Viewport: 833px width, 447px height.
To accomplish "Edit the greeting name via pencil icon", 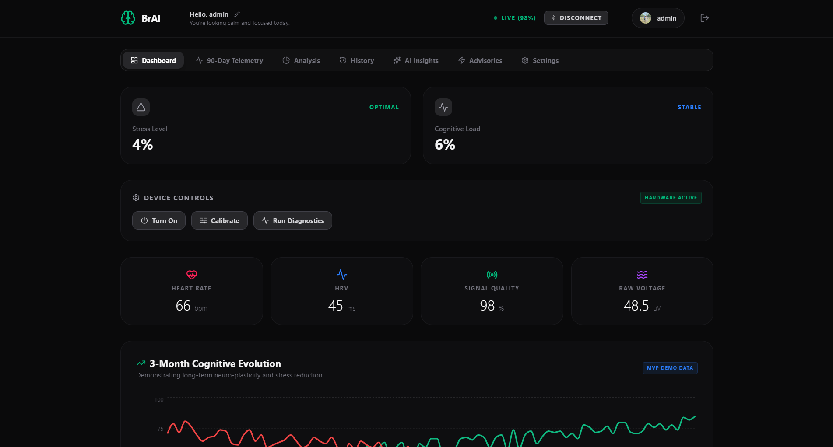I will 237,14.
